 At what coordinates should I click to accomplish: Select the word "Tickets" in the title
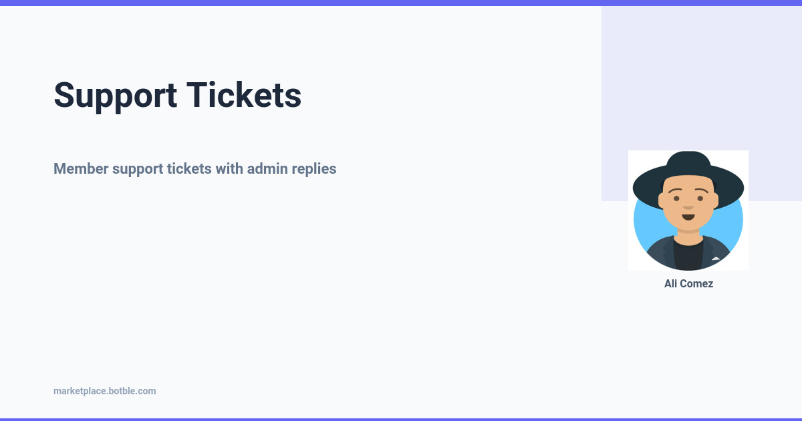pyautogui.click(x=244, y=95)
